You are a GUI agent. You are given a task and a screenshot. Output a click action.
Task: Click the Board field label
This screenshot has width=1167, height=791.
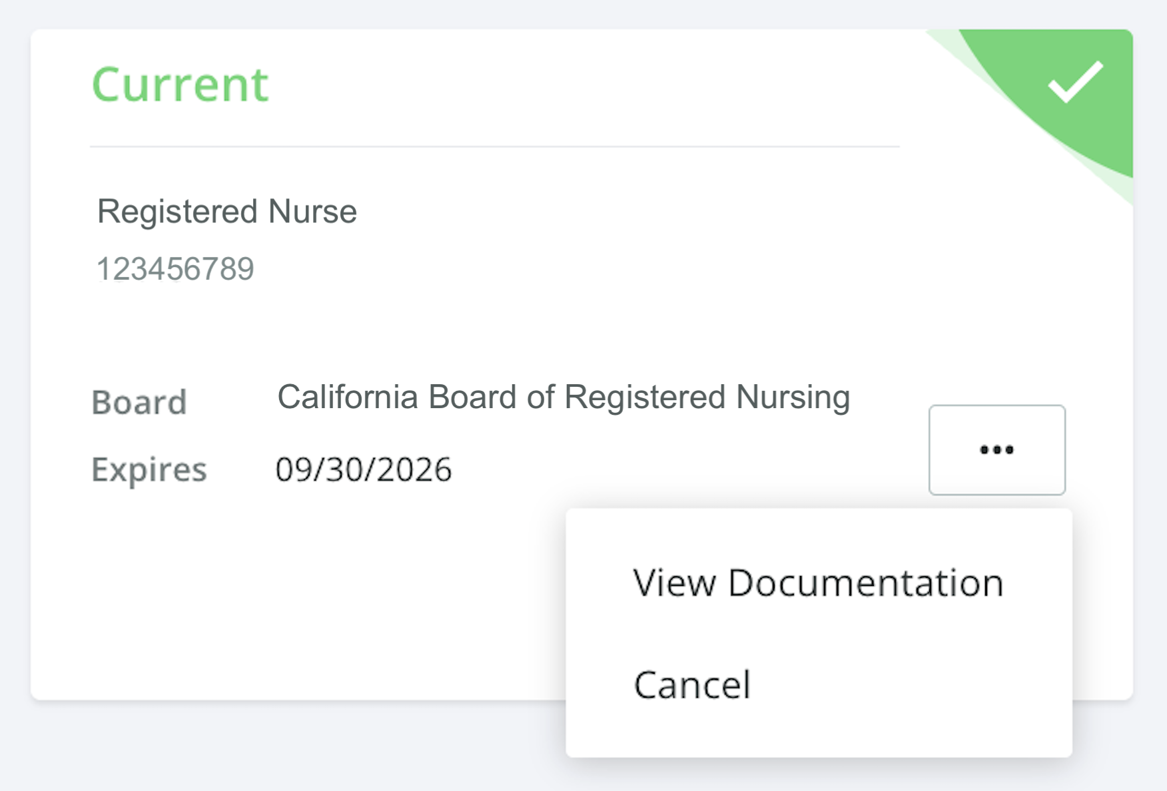point(139,402)
